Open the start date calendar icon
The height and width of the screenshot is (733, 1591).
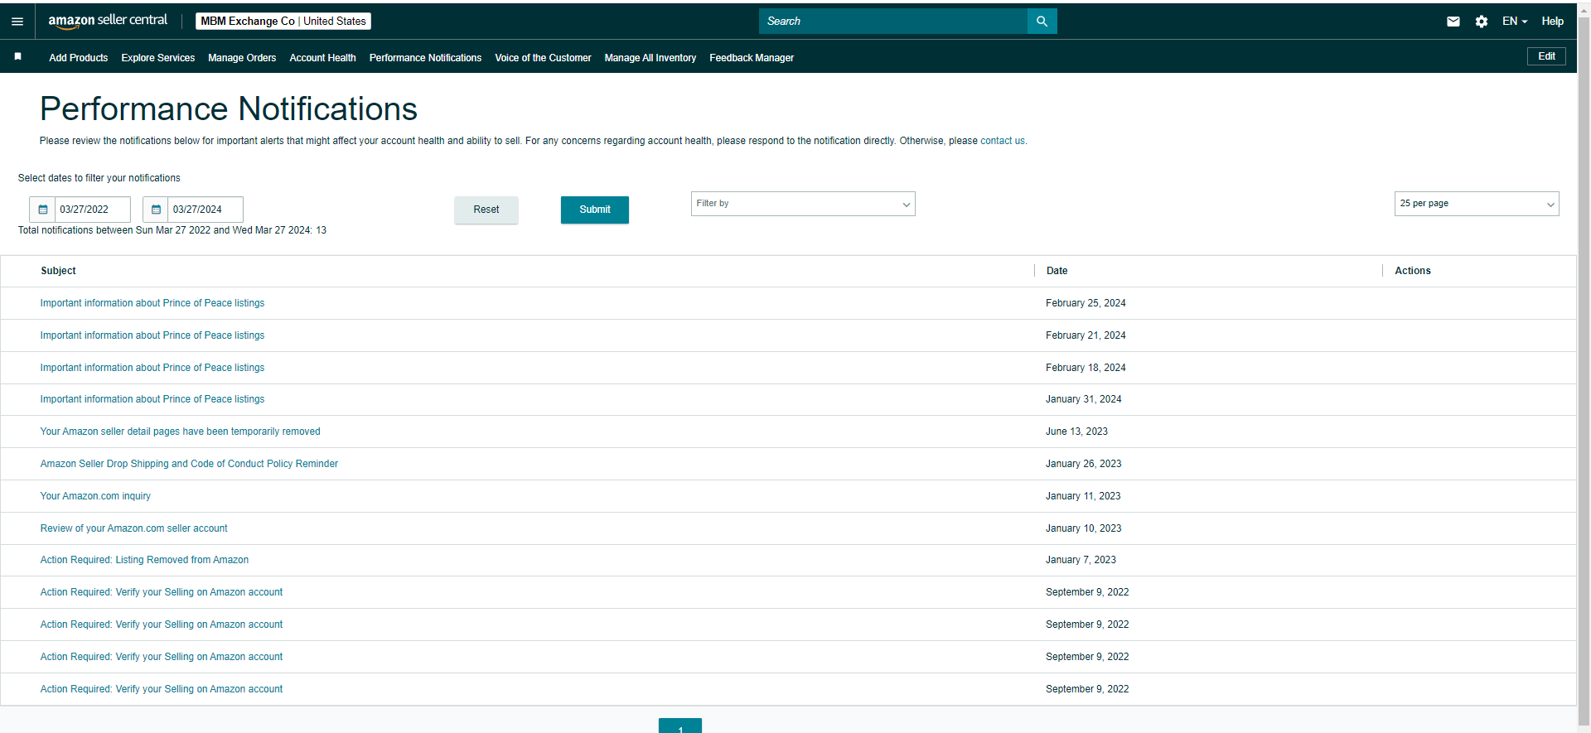tap(43, 210)
